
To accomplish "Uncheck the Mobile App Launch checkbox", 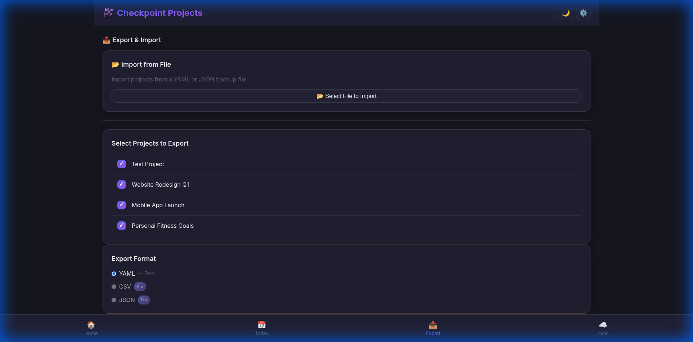I will tap(122, 205).
